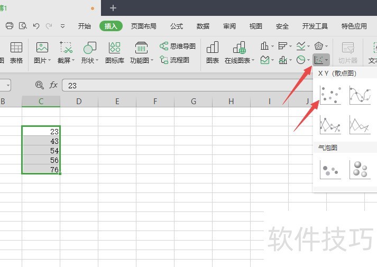Click the print icon in quick toolbar

pos(10,26)
